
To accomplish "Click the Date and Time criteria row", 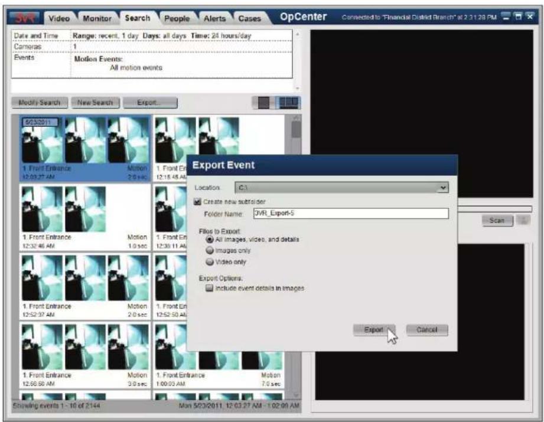I will tap(152, 36).
